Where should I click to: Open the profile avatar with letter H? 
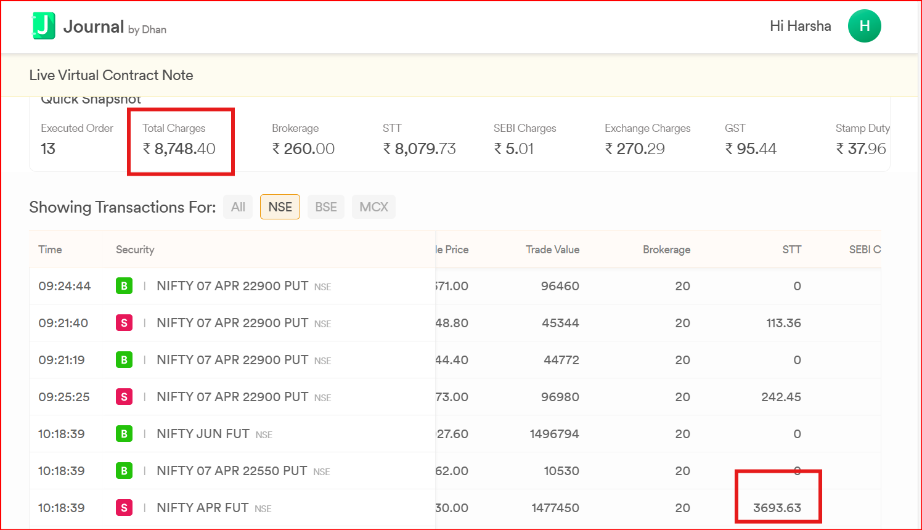(864, 26)
